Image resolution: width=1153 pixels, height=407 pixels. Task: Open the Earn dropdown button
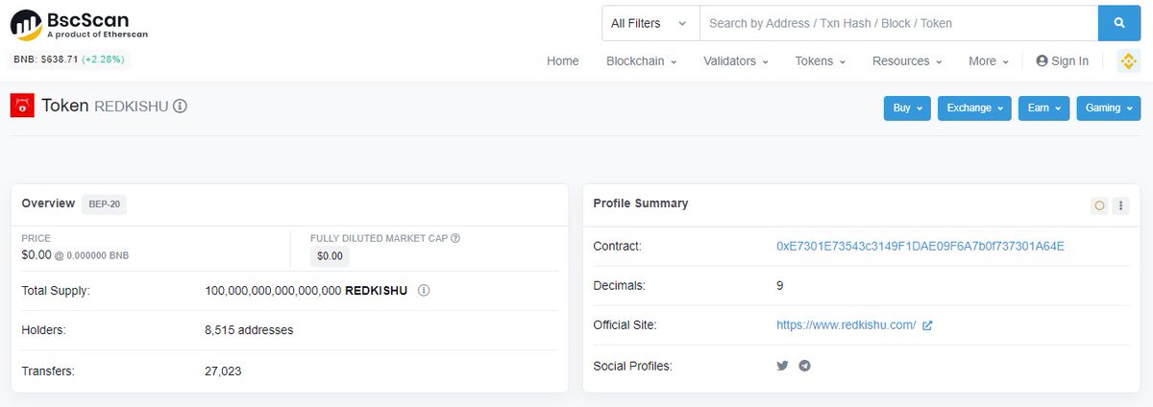click(1043, 108)
